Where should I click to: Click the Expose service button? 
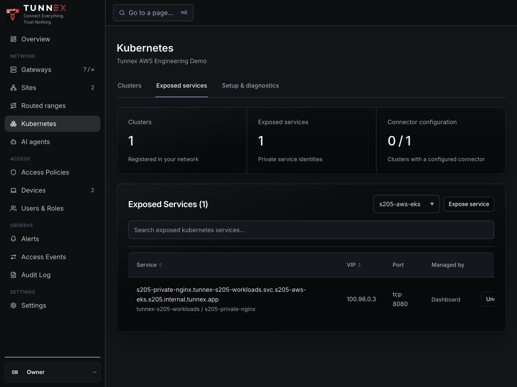point(468,204)
